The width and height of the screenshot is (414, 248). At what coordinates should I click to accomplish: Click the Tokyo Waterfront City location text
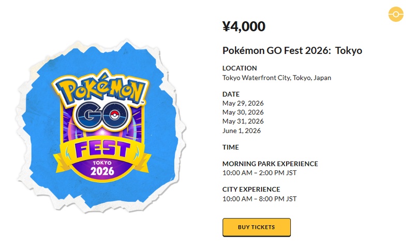(x=276, y=78)
